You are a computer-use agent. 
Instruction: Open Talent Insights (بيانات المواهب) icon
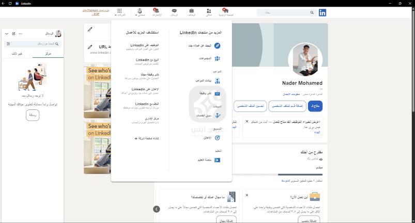(x=217, y=81)
